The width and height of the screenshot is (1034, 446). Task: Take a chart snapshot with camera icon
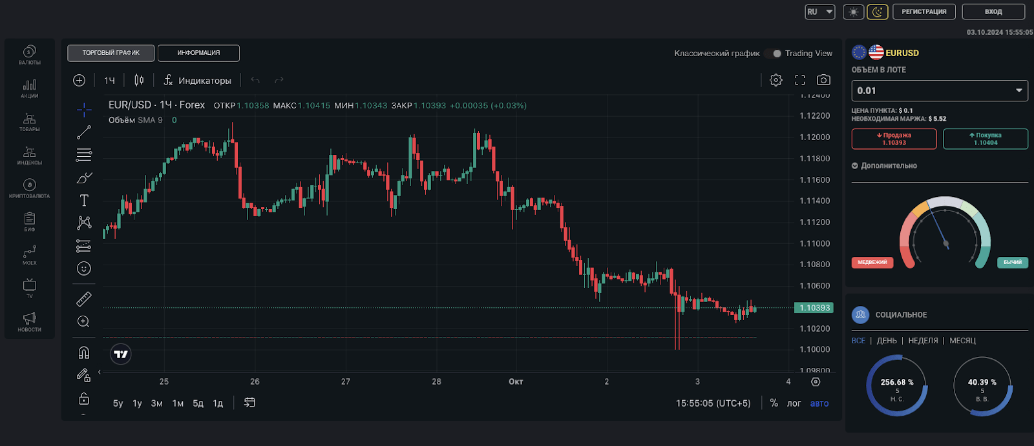pos(823,80)
